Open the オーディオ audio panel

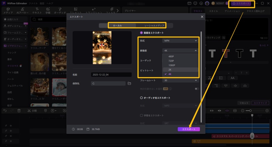coord(60,11)
